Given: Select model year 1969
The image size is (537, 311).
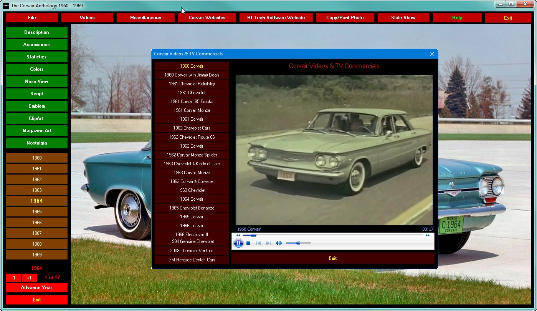Looking at the screenshot, I should coord(37,255).
